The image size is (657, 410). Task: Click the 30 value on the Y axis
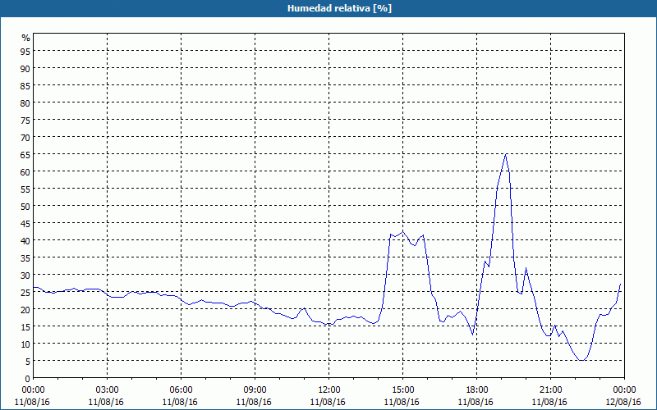tap(25, 276)
